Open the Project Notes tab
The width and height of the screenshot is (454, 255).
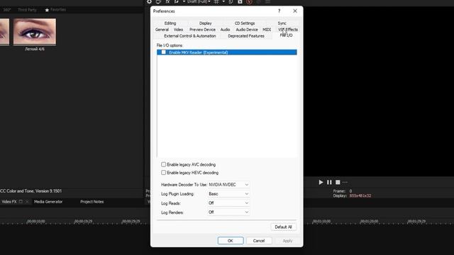click(92, 201)
